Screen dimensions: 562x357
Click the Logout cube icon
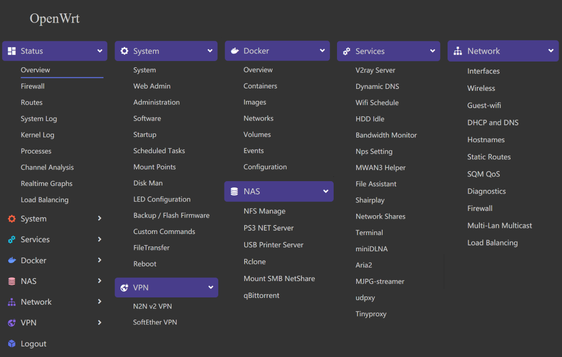(12, 344)
